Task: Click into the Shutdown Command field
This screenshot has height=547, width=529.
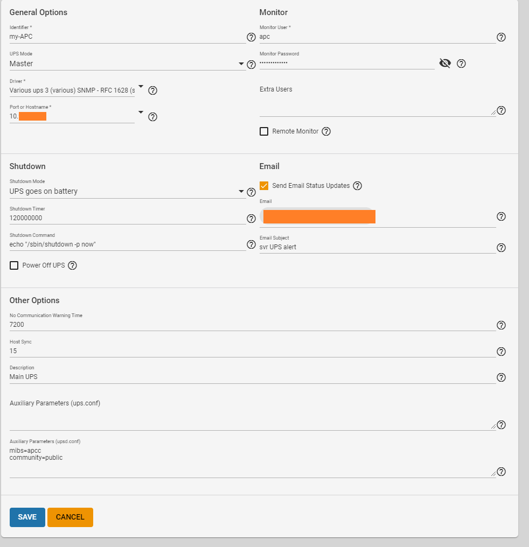Action: pos(127,244)
